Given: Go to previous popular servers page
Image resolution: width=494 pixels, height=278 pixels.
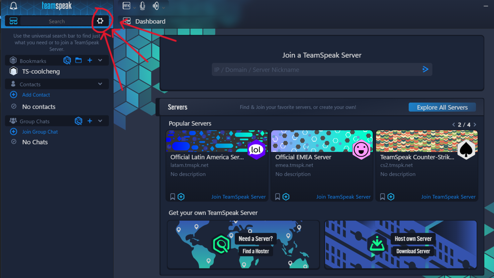Looking at the screenshot, I should [453, 125].
